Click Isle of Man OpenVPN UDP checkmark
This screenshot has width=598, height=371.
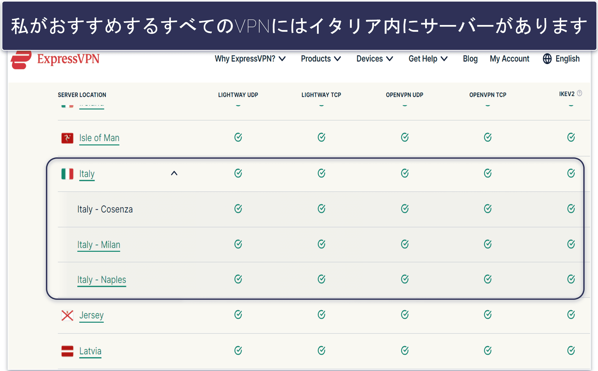(x=405, y=137)
